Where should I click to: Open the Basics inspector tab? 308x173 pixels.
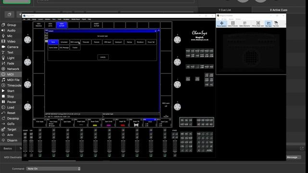pos(8,148)
